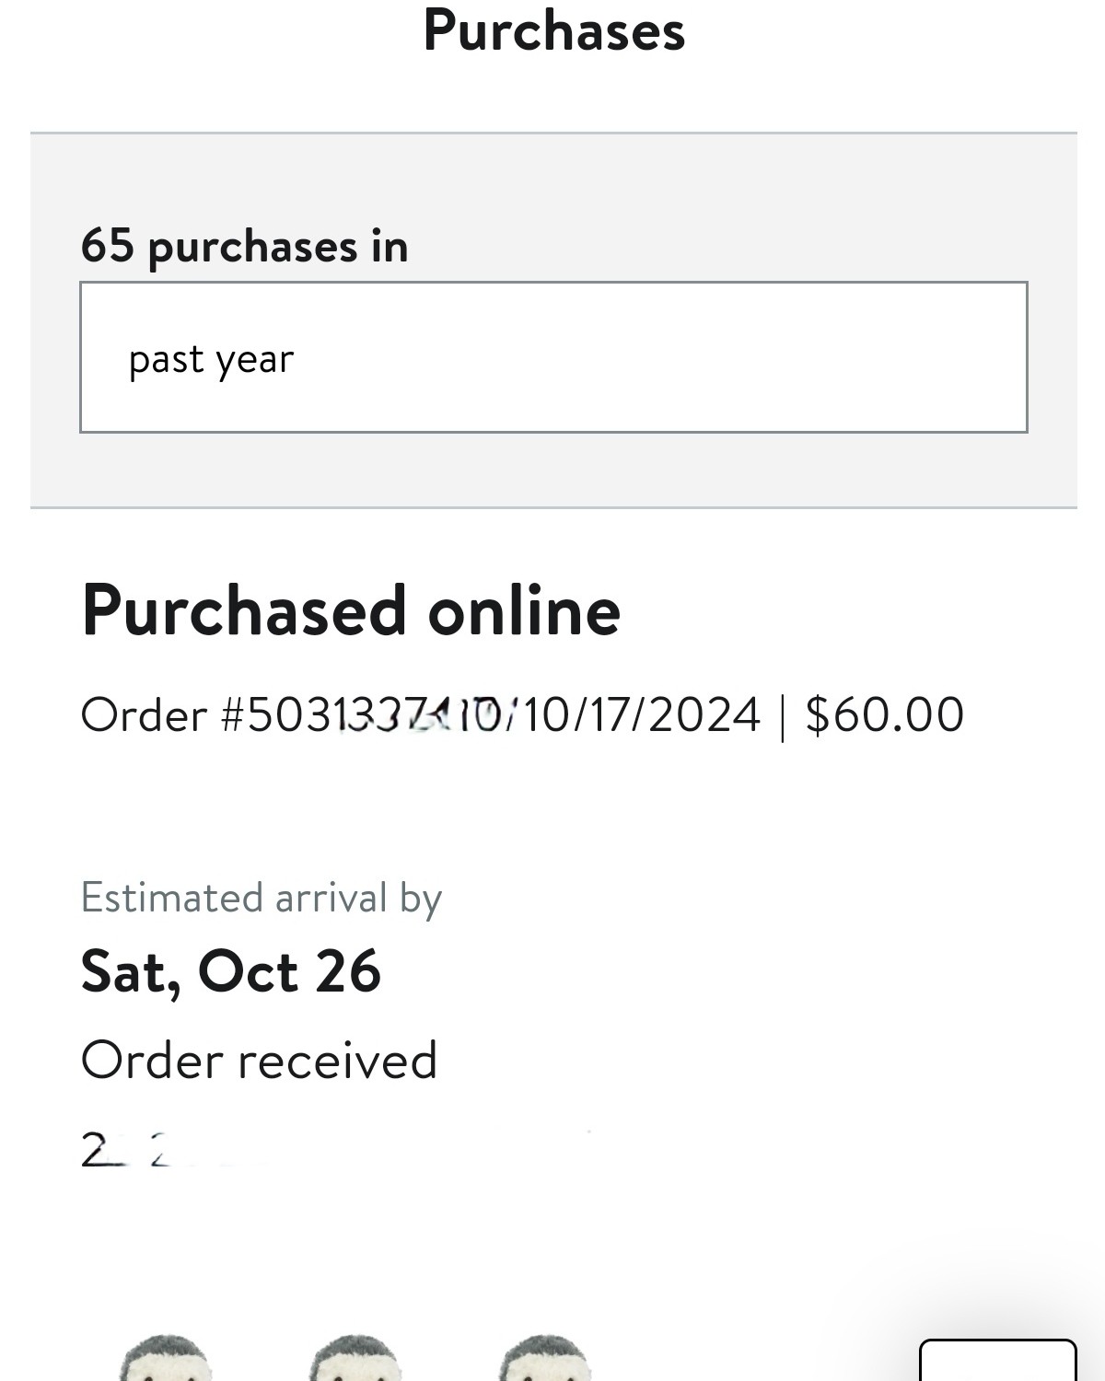The image size is (1105, 1381).
Task: Click the 'Sat, Oct 26' arrival date
Action: point(230,972)
